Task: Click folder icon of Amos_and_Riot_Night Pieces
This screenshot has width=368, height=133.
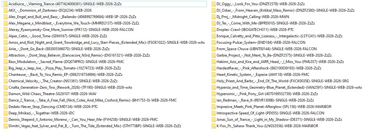Action: click(5, 42)
